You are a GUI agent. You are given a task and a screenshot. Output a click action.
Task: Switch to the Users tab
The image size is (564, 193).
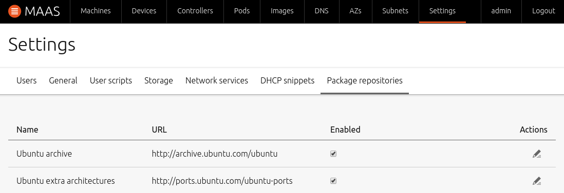point(27,81)
